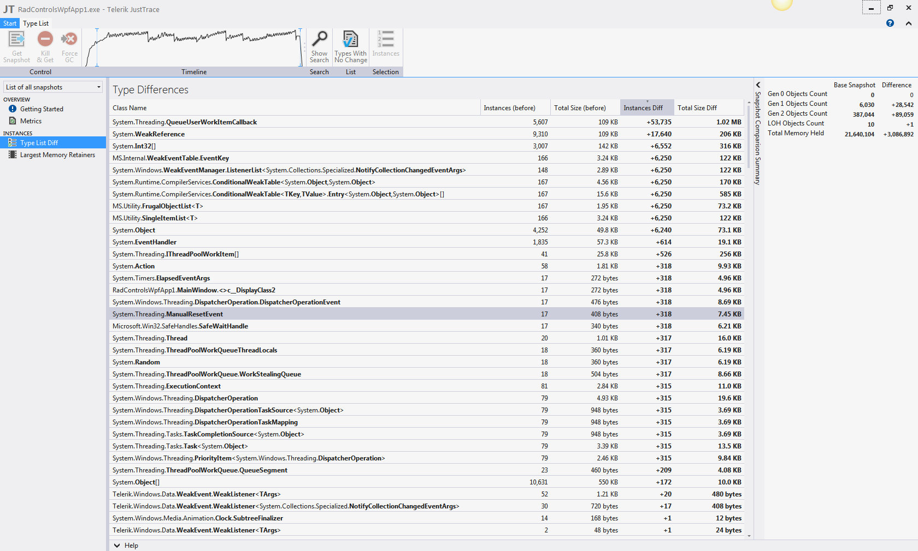Collapse the Snapshot Comparison Summary panel

(758, 85)
